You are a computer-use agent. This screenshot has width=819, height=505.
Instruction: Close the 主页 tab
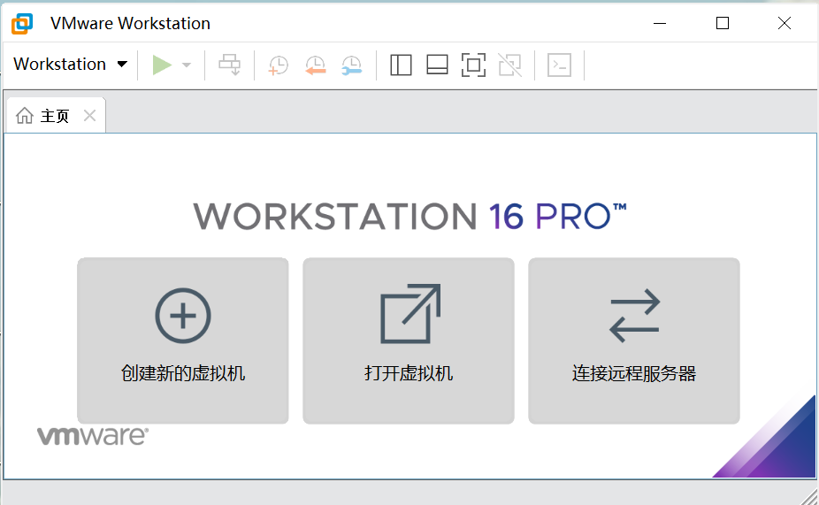(90, 115)
